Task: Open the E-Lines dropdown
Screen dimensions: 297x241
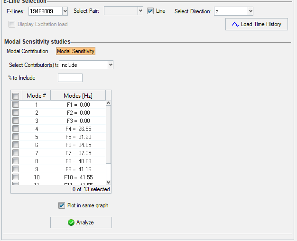Action: point(65,11)
